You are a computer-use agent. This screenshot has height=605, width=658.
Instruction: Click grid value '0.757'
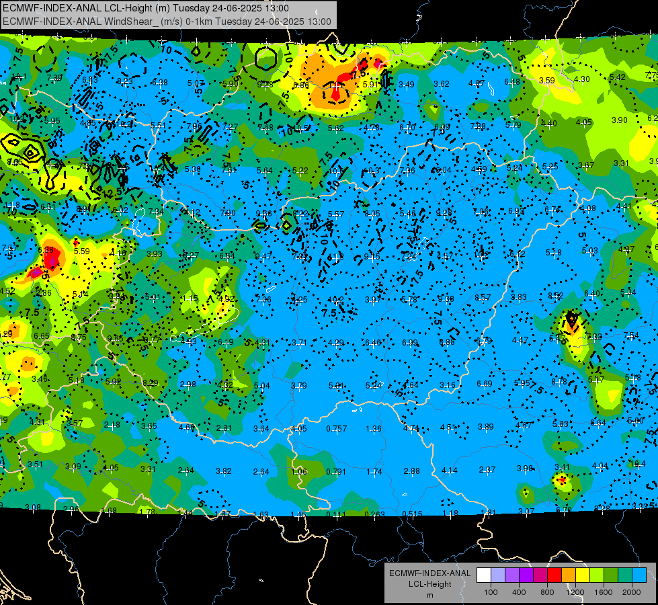point(337,428)
